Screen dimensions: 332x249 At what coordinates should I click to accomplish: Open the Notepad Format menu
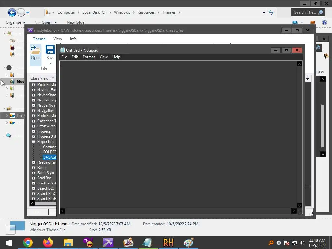click(89, 57)
